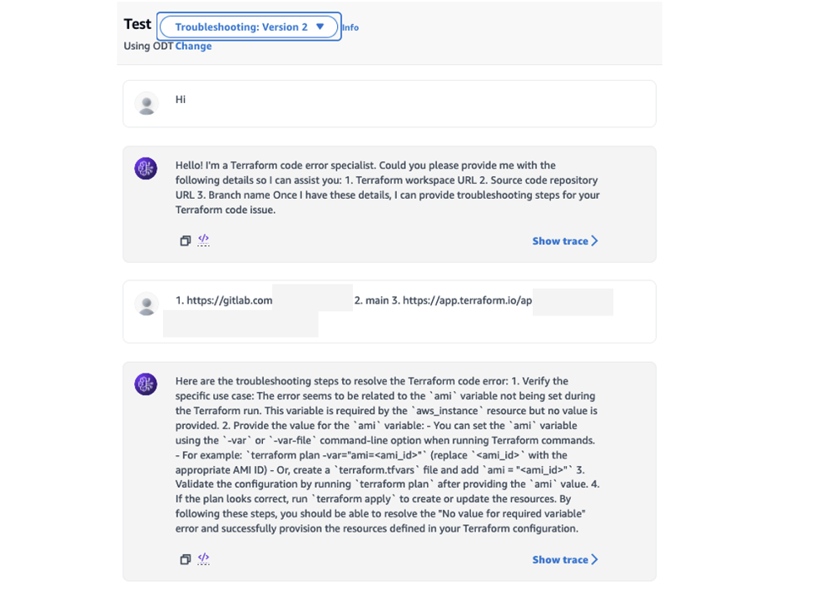Screen dimensions: 814x589
Task: Click the agent avatar in the troubleshooting steps reply
Action: pyautogui.click(x=146, y=384)
